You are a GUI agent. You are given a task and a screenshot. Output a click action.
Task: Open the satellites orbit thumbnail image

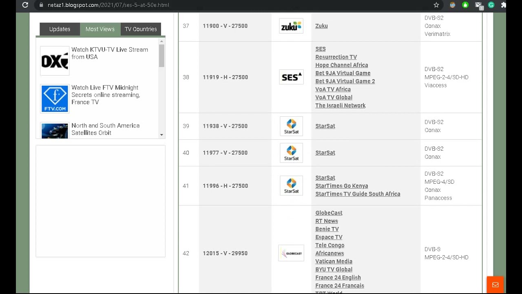55,131
